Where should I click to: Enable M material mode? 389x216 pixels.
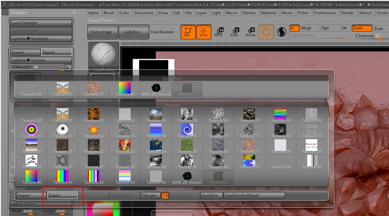click(346, 28)
